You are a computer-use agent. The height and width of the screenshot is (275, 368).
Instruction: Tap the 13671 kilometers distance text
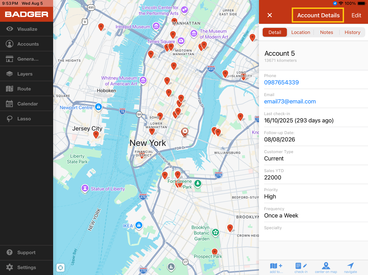[x=280, y=60]
